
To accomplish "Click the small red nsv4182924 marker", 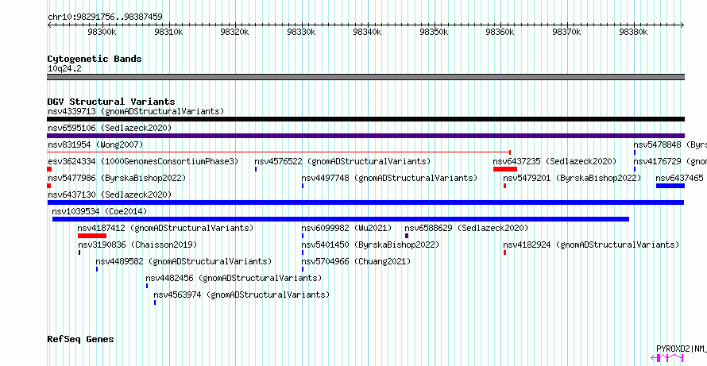I will (x=505, y=252).
